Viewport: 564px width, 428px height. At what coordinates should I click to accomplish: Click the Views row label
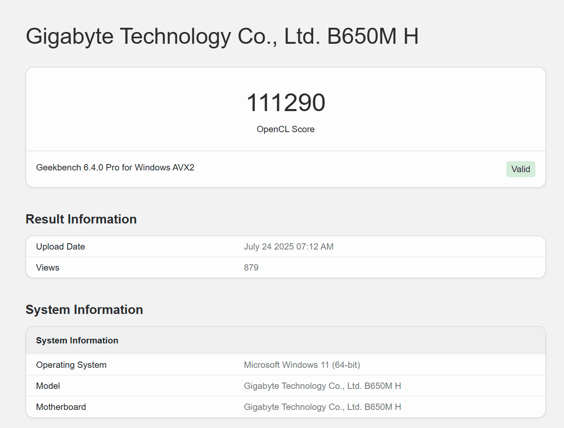[48, 268]
